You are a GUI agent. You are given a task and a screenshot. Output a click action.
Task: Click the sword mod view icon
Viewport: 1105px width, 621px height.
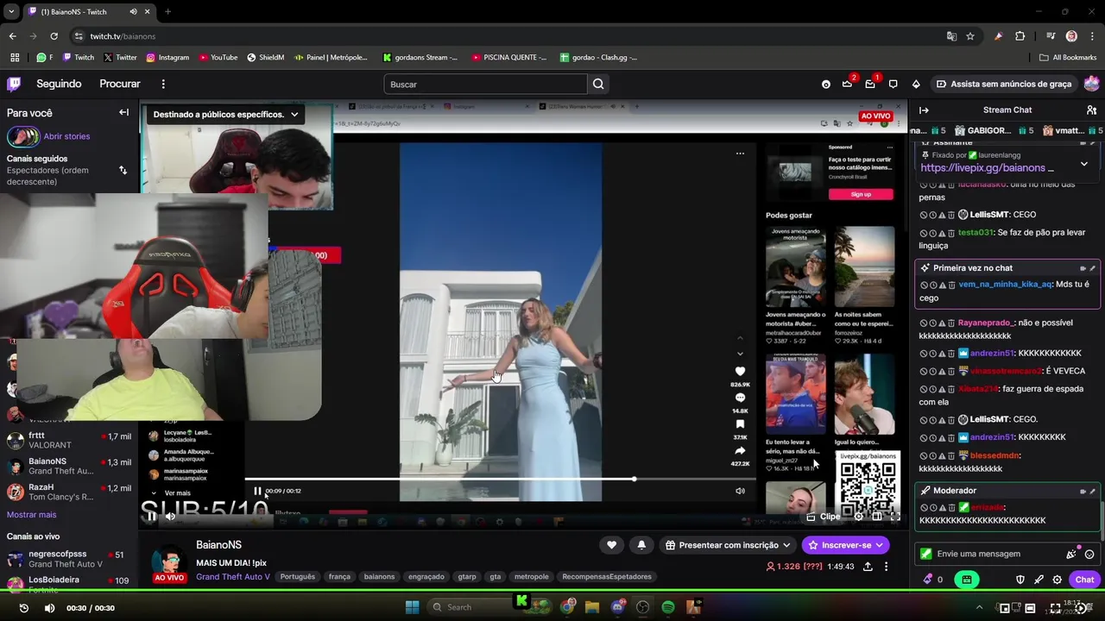[1039, 580]
